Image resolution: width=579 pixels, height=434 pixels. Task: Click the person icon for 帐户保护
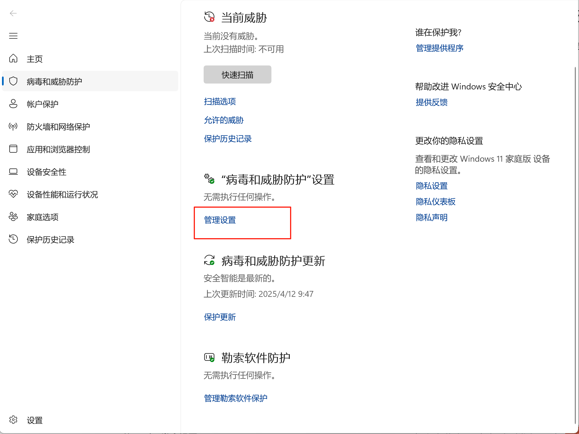point(13,104)
